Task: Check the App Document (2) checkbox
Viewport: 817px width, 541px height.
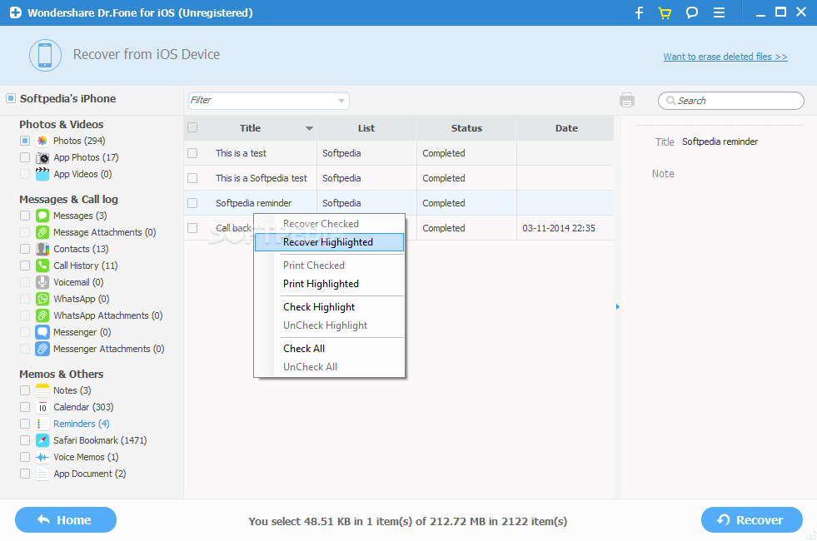Action: click(x=25, y=474)
